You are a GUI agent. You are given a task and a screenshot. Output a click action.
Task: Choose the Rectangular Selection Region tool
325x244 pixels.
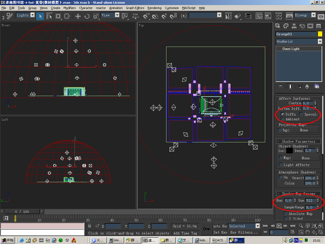click(x=58, y=16)
